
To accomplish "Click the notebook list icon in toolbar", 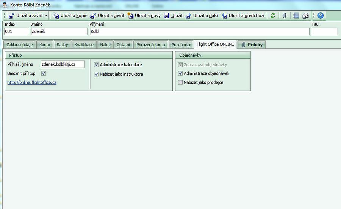I will pyautogui.click(x=296, y=16).
